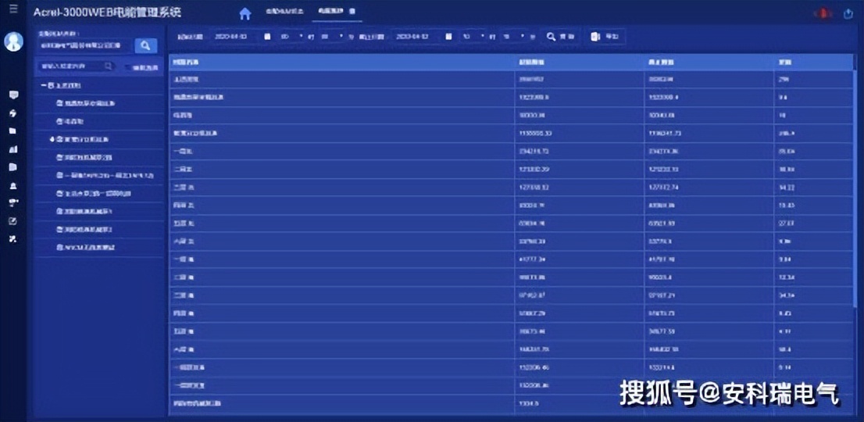This screenshot has width=864, height=422.
Task: Click the start value column header
Action: (x=579, y=63)
